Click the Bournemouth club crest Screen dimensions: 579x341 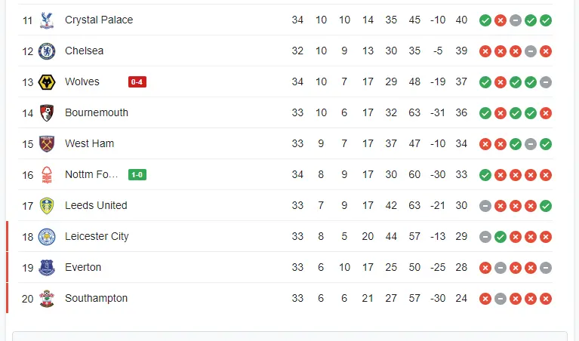coord(48,113)
